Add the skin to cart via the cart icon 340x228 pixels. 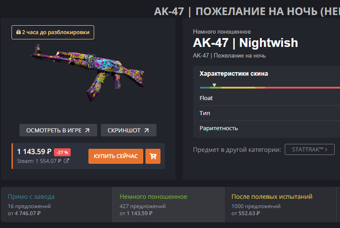153,156
